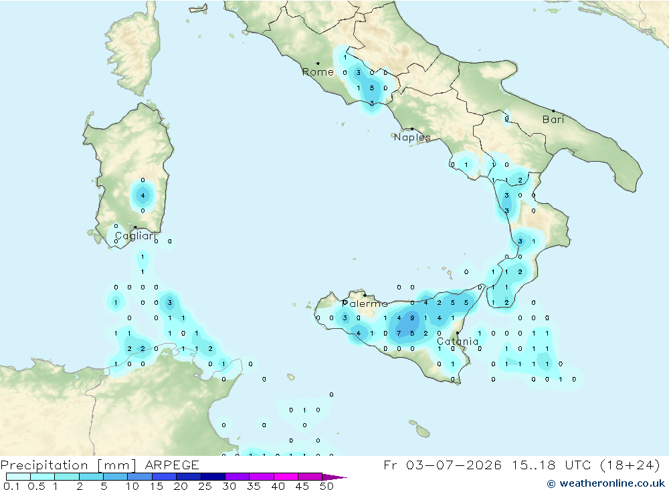
Task: Pick legend swatch between 0.1 and 0.5
Action: point(18,477)
